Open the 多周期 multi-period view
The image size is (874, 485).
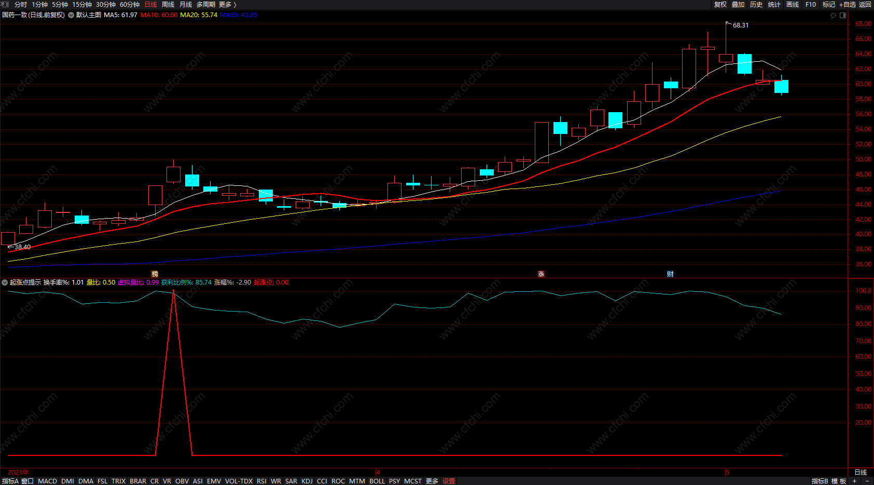(205, 4)
